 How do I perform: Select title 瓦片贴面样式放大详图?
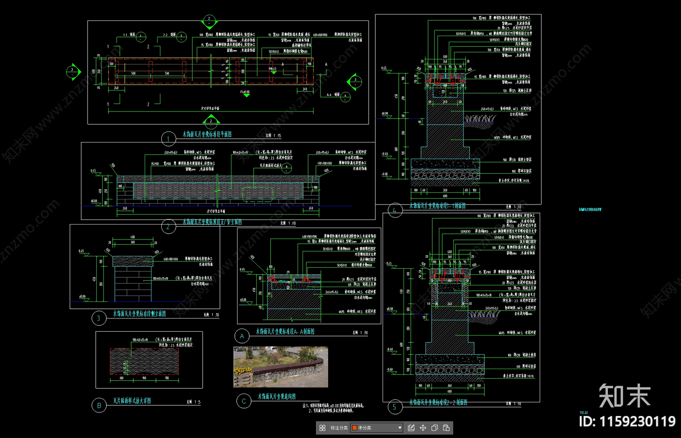tap(132, 401)
